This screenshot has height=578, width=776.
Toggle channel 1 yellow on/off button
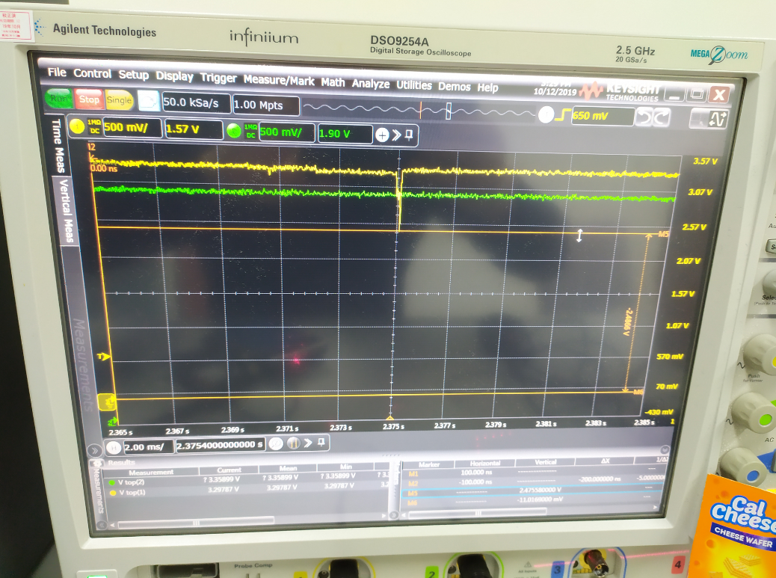point(77,126)
